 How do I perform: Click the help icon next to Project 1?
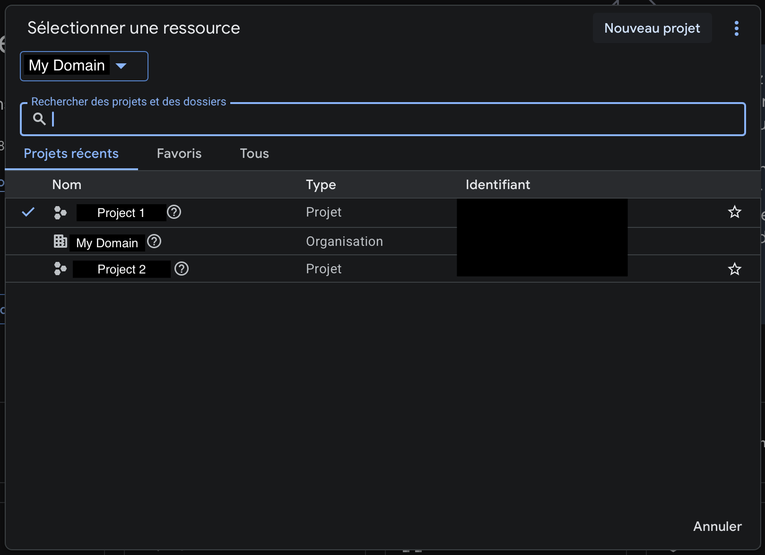click(174, 212)
